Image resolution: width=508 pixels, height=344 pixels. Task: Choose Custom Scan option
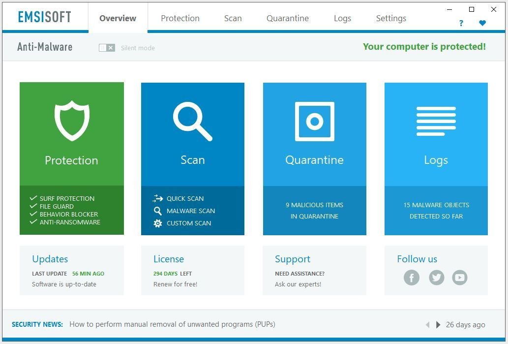tap(188, 223)
